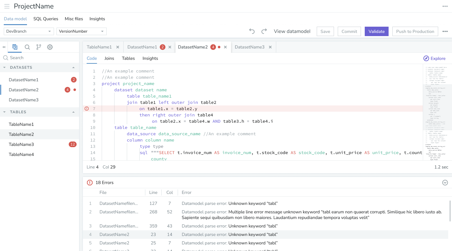The image size is (452, 251).
Task: Click the redo arrow icon
Action: [x=264, y=31]
